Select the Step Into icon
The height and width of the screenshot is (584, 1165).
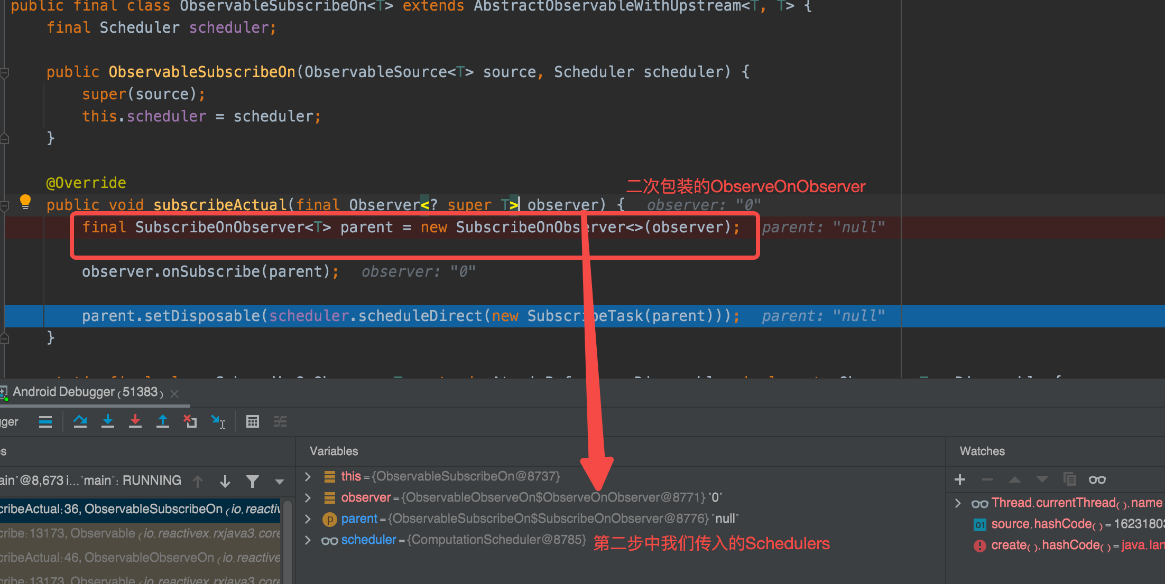click(108, 421)
